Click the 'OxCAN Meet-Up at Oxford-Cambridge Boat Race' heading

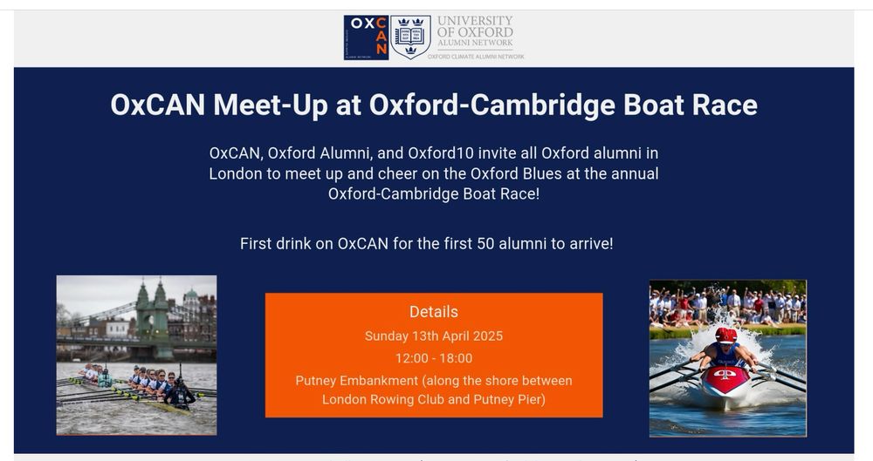434,105
